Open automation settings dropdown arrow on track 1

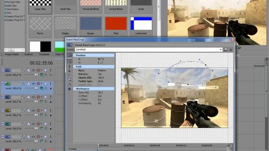[41, 70]
